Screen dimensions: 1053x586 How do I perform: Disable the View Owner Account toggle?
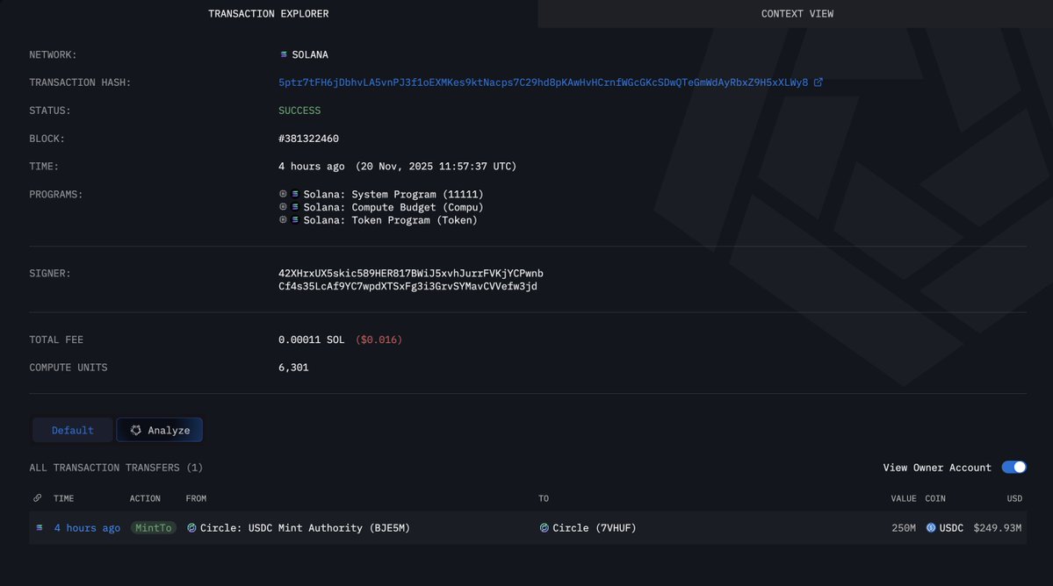pos(1014,467)
